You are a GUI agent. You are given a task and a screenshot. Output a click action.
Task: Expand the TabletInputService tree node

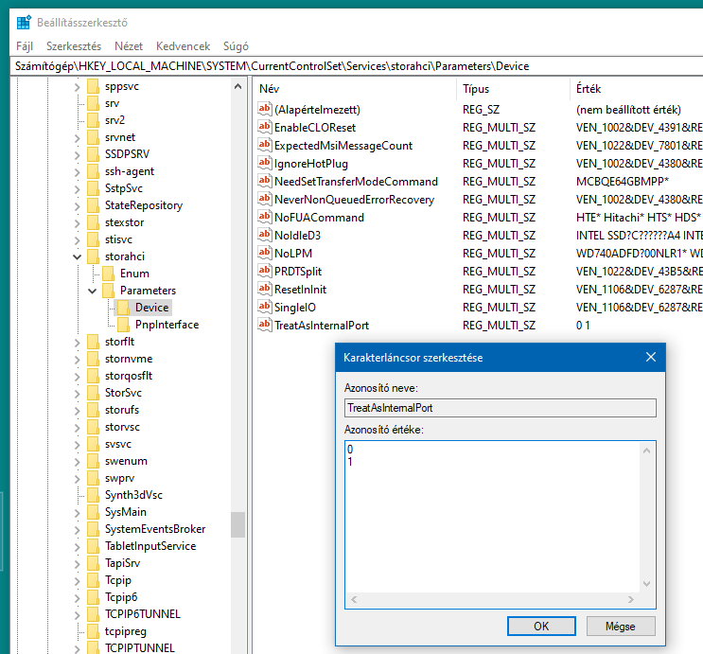point(78,547)
